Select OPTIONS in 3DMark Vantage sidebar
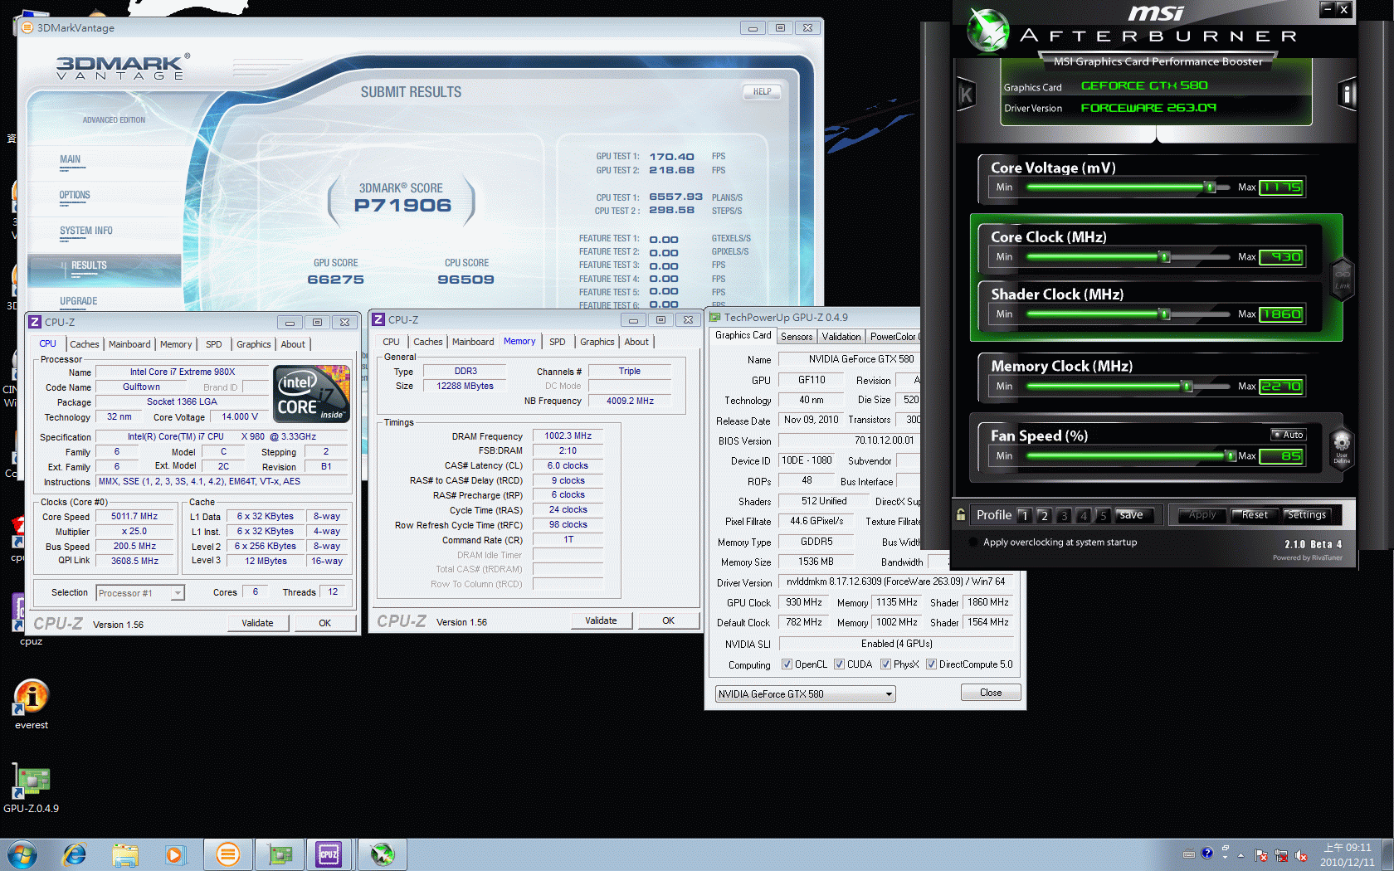 (75, 195)
